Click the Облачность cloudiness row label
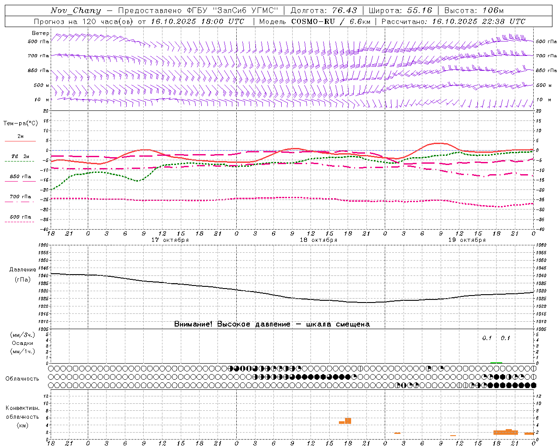 (22, 378)
